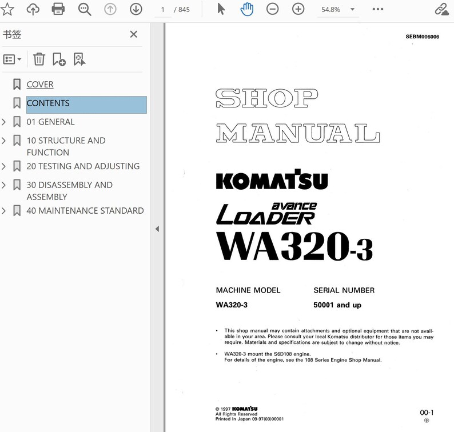This screenshot has height=432, width=454.
Task: Open the COVER bookmark
Action: click(40, 85)
